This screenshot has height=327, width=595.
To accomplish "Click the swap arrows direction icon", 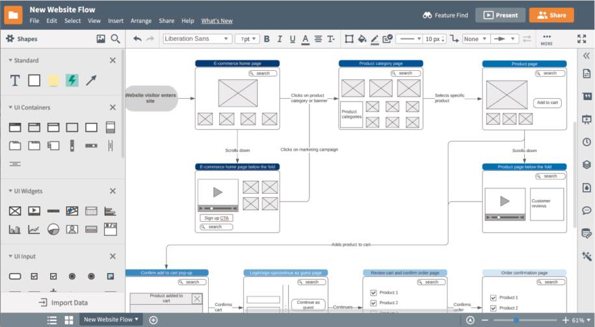I will tap(527, 39).
